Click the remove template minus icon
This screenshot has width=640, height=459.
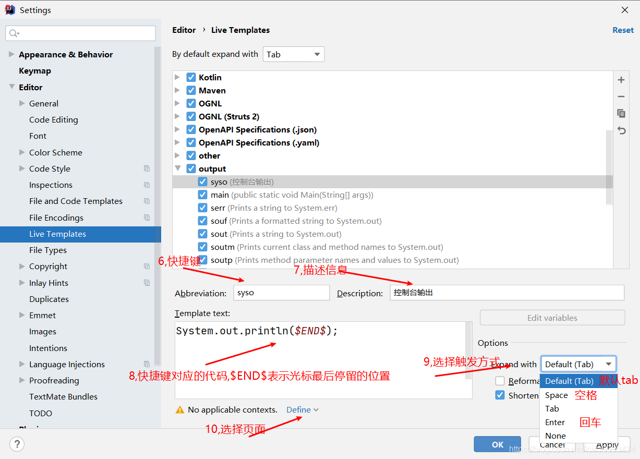[621, 96]
